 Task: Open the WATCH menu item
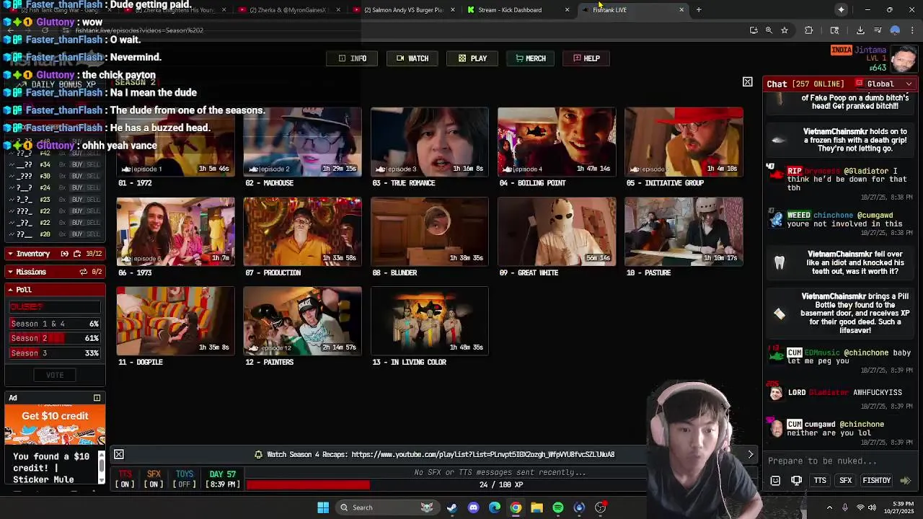[x=412, y=58]
